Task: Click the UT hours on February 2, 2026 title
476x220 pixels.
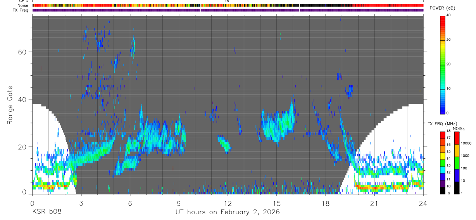Action: 228,212
